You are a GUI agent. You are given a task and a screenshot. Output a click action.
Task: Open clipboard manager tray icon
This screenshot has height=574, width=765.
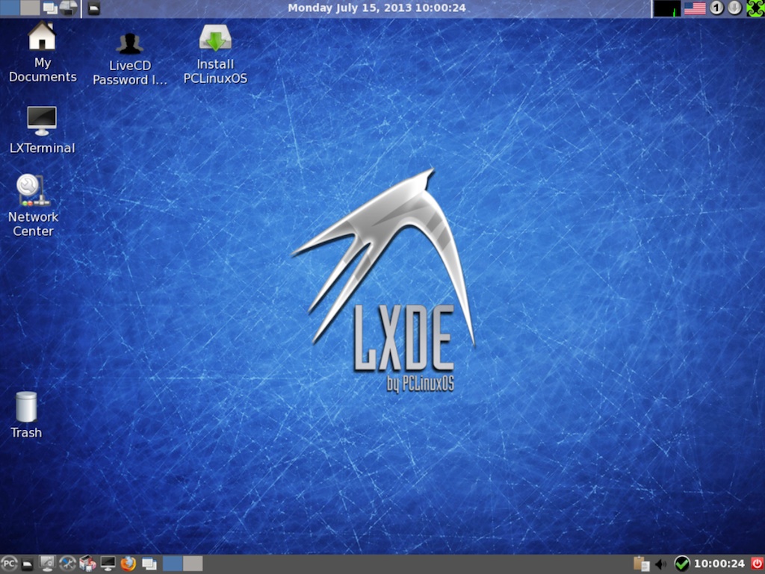[x=641, y=564]
